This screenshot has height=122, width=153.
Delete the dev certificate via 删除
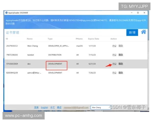[x=121, y=64]
